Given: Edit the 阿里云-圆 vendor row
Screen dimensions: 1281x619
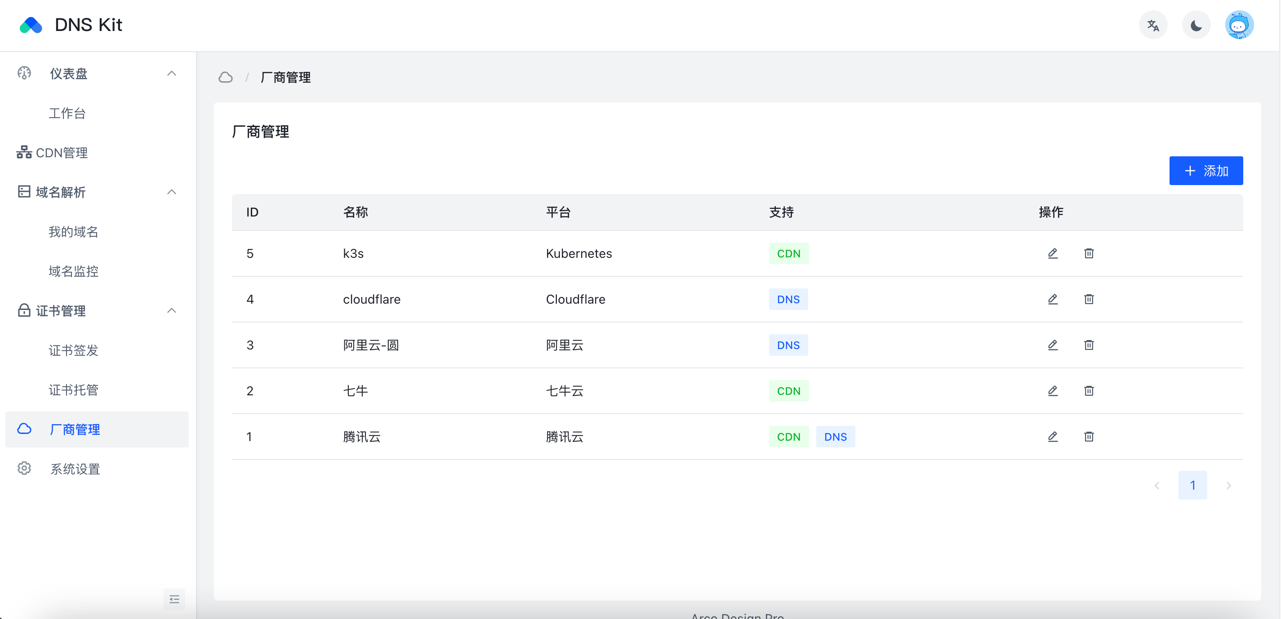Looking at the screenshot, I should [x=1052, y=345].
